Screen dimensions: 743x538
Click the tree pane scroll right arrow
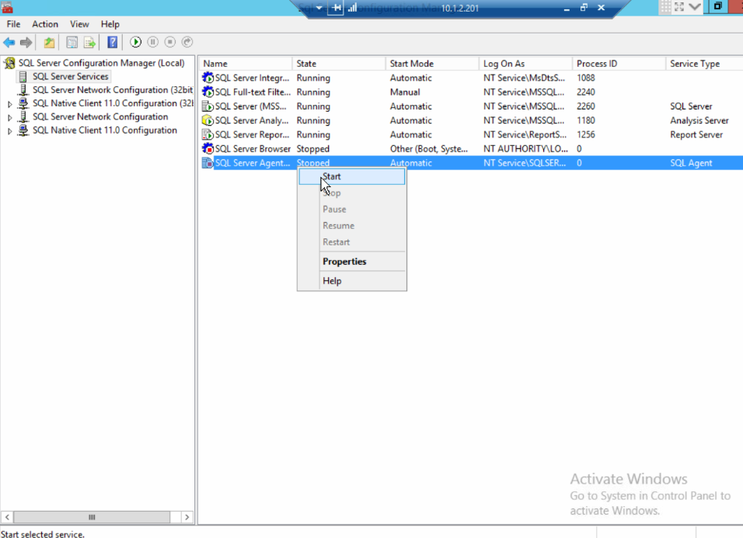click(187, 517)
